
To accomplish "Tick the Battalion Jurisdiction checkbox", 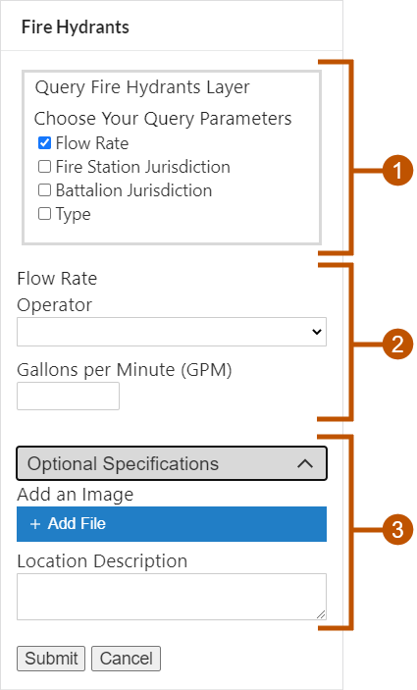I will [x=44, y=190].
